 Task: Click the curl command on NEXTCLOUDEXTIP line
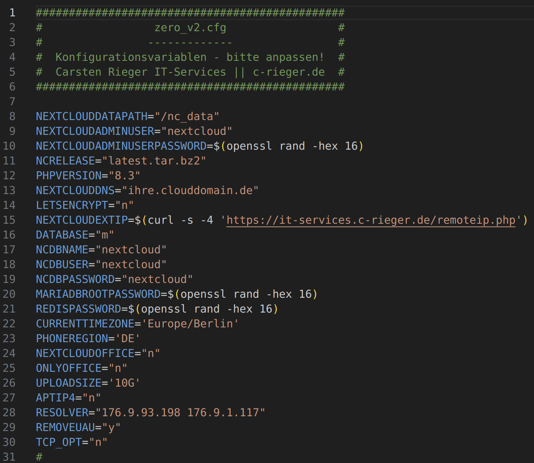tap(161, 220)
